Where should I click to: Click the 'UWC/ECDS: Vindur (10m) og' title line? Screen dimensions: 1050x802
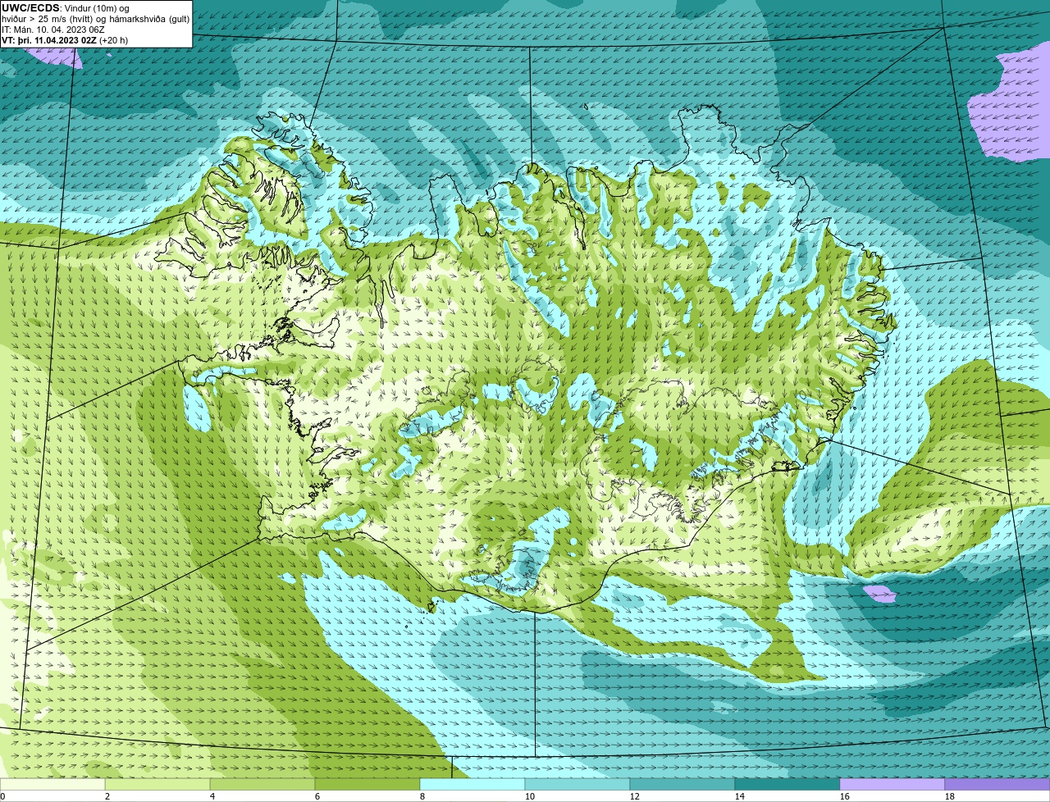pos(66,7)
